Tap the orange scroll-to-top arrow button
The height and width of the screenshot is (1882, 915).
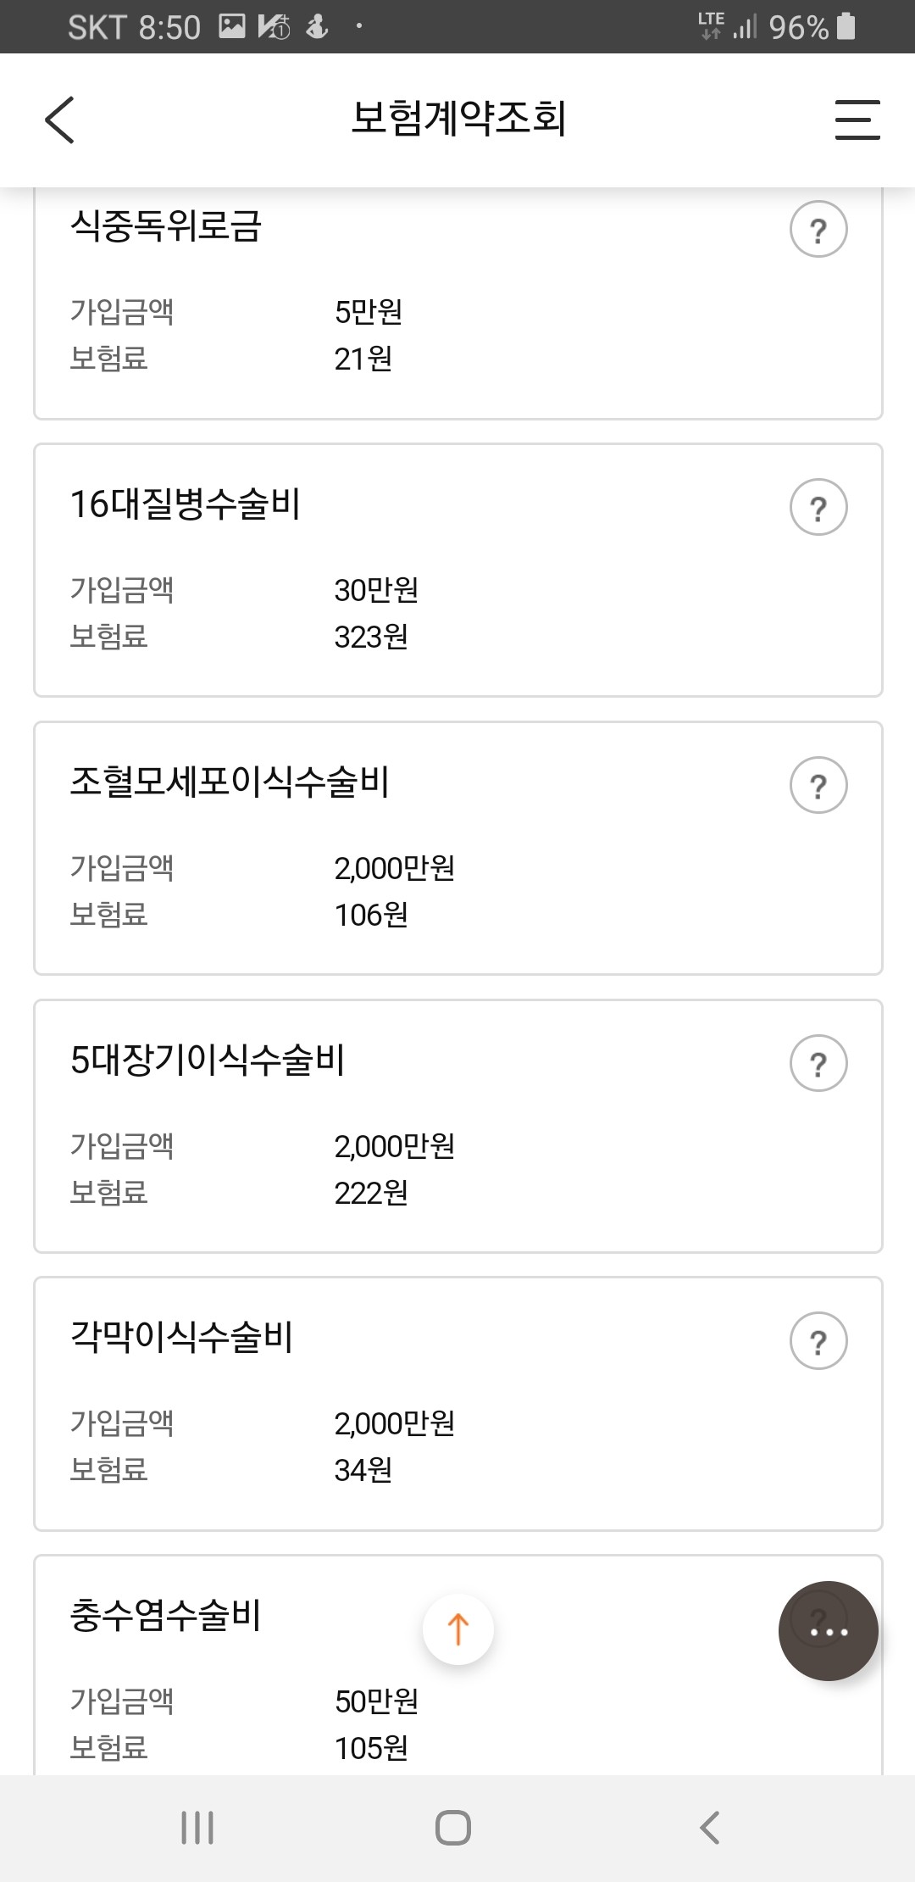click(x=458, y=1629)
